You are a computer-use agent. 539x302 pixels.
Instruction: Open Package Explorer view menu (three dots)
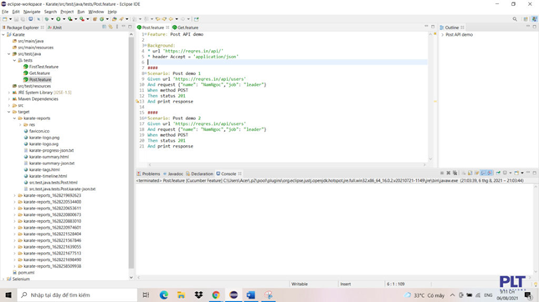[117, 27]
